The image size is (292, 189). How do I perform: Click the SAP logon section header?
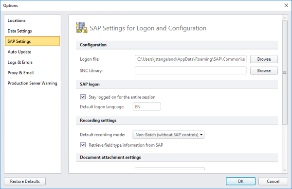pyautogui.click(x=177, y=85)
